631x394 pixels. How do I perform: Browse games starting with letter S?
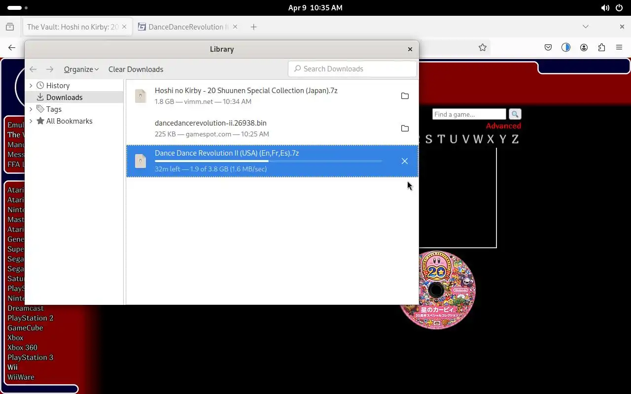428,139
